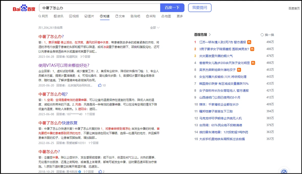
Task: Select the 知道 tab
Action: pyautogui.click(x=105, y=16)
